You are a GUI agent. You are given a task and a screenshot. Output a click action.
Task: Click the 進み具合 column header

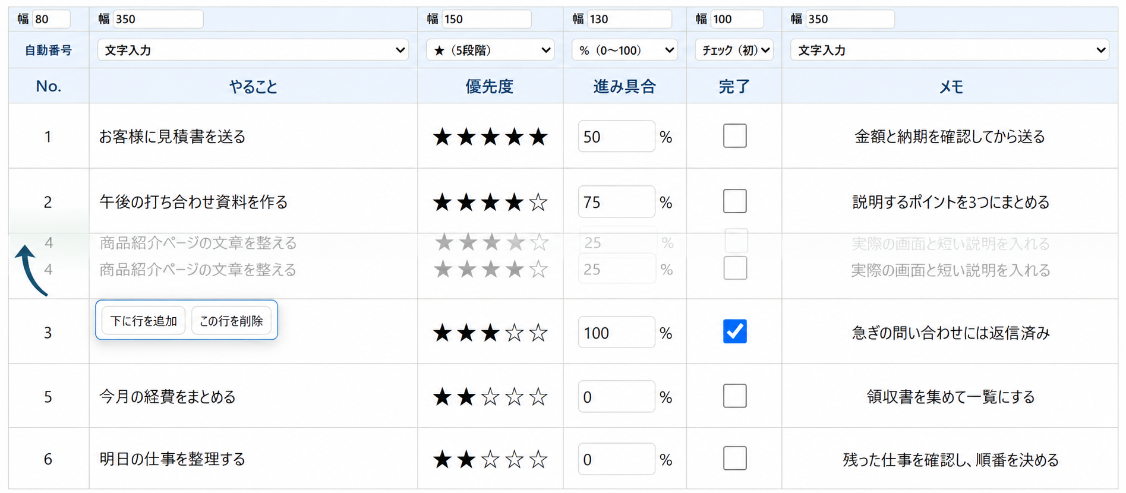[x=624, y=87]
